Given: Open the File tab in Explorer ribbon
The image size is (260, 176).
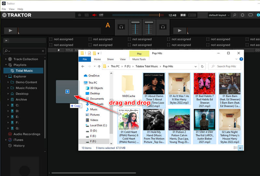Looking at the screenshot, I should coord(85,59).
